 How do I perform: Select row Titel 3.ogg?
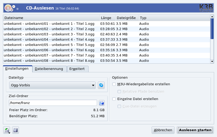(107, 34)
